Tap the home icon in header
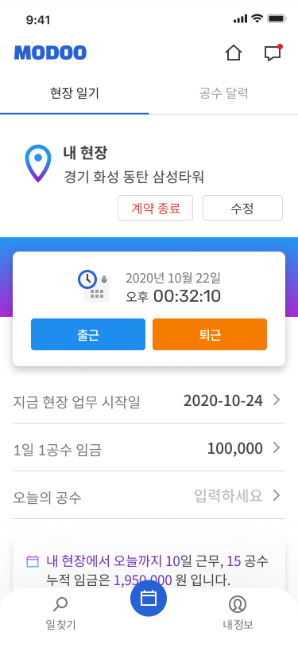This screenshot has height=652, width=298. tap(234, 53)
